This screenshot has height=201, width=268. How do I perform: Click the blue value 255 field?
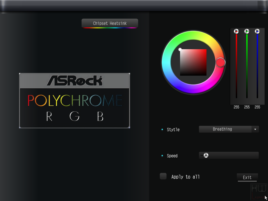(x=257, y=107)
